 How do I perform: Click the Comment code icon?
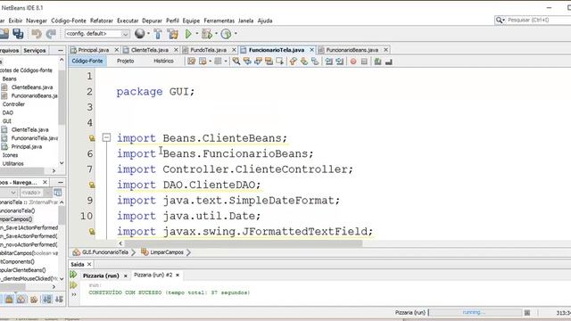(377, 62)
